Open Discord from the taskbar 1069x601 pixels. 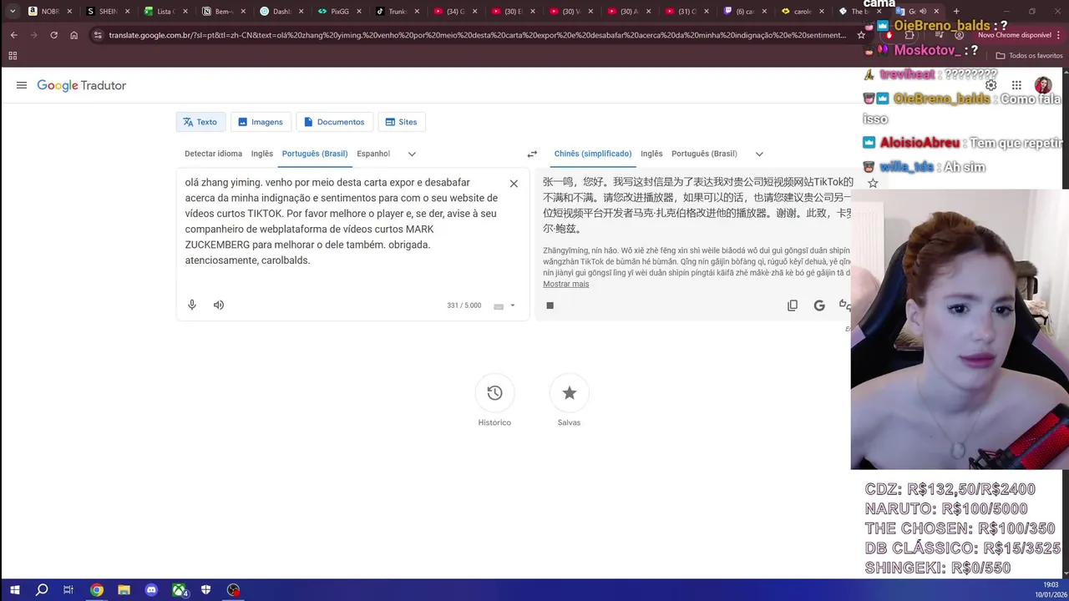pyautogui.click(x=151, y=590)
